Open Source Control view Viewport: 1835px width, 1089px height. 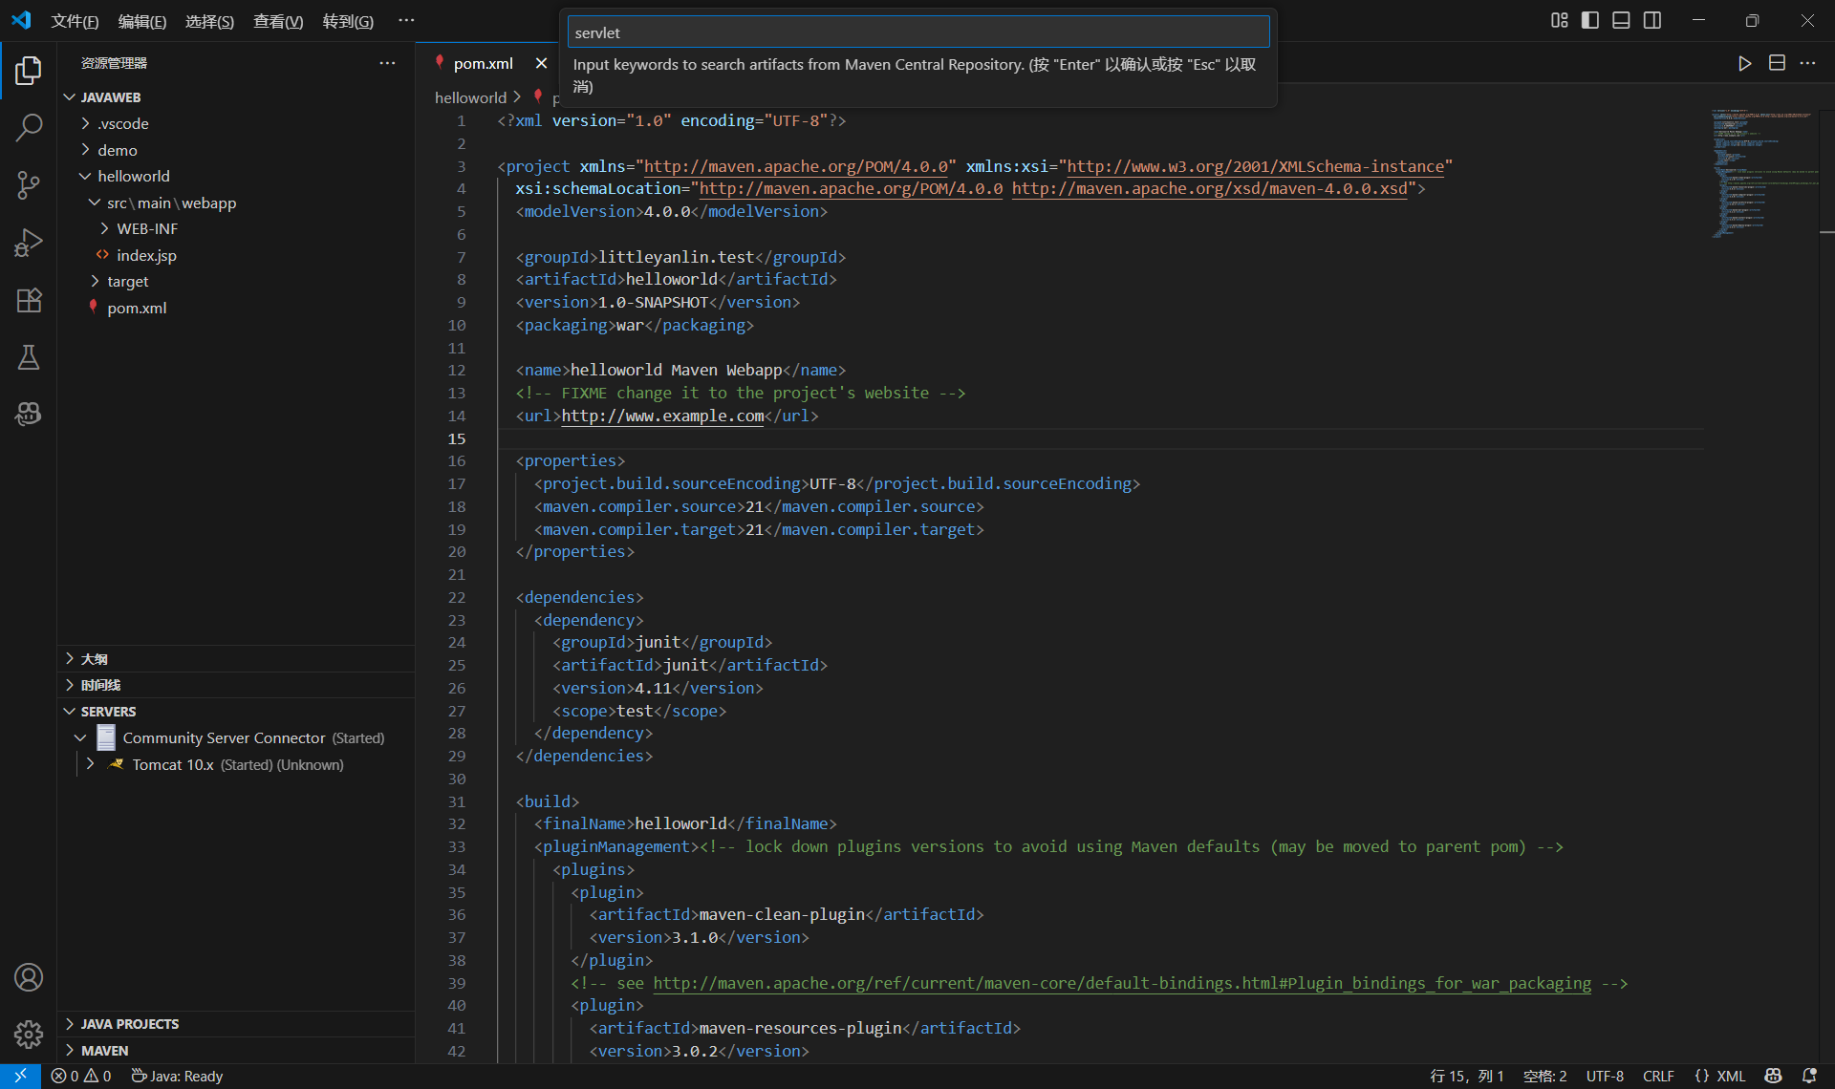(x=29, y=184)
